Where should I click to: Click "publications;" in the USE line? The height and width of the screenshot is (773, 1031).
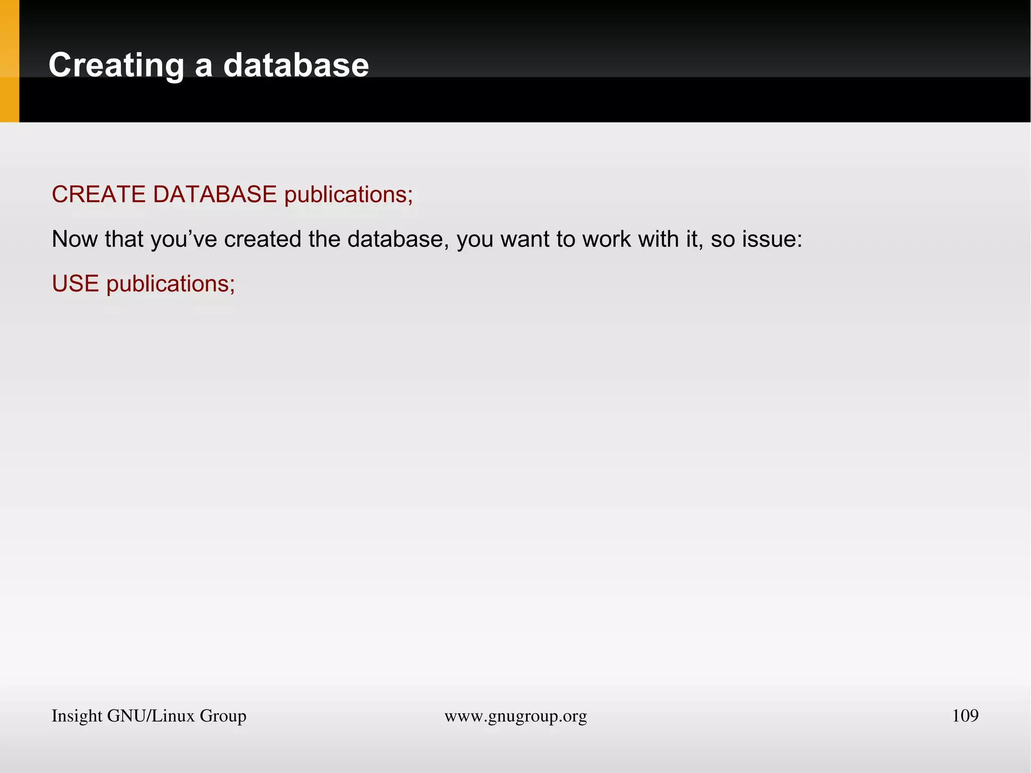pos(171,284)
